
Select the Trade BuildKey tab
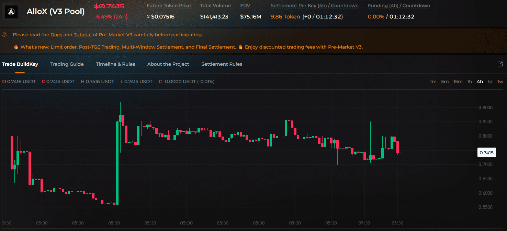[20, 64]
